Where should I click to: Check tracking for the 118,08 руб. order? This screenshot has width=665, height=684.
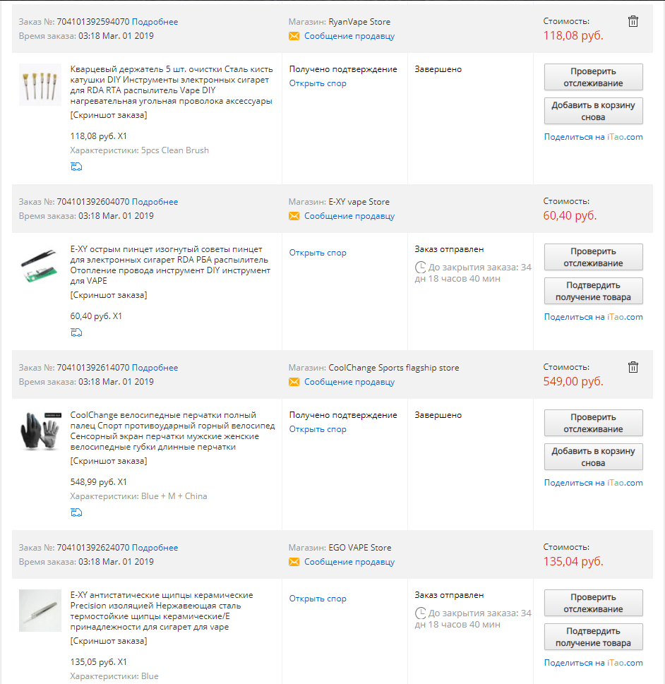593,77
